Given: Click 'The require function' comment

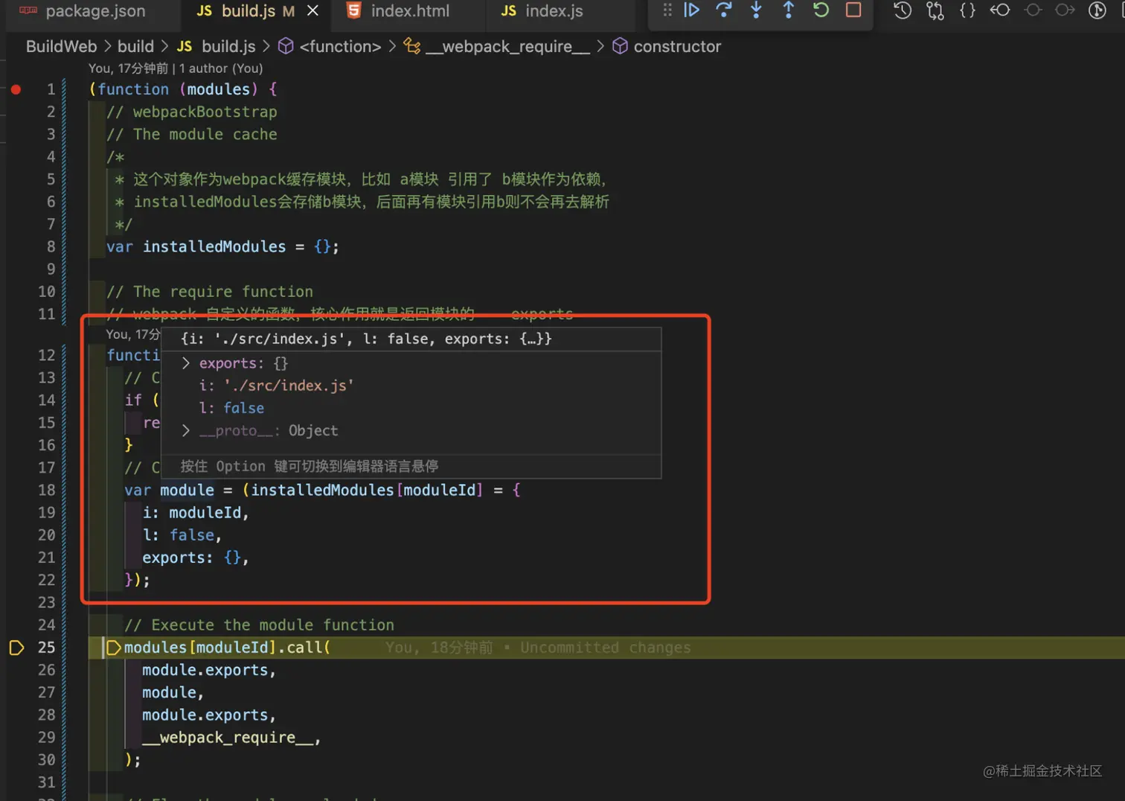Looking at the screenshot, I should (x=209, y=291).
